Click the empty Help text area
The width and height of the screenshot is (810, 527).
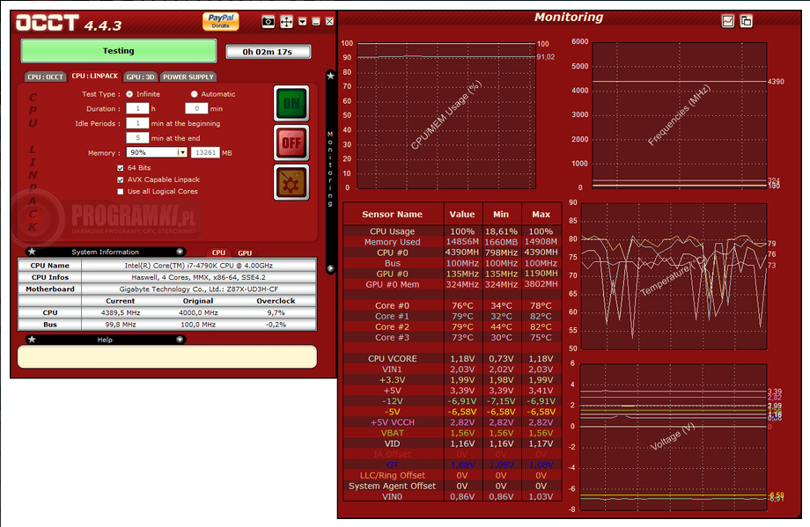pyautogui.click(x=167, y=356)
